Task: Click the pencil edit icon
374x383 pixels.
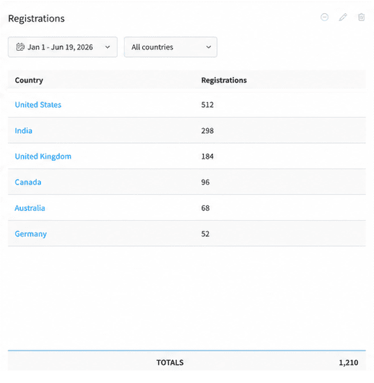Action: [x=343, y=17]
